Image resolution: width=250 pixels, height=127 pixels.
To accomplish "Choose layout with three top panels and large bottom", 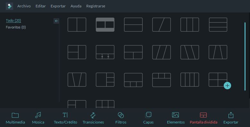I will (162, 80).
